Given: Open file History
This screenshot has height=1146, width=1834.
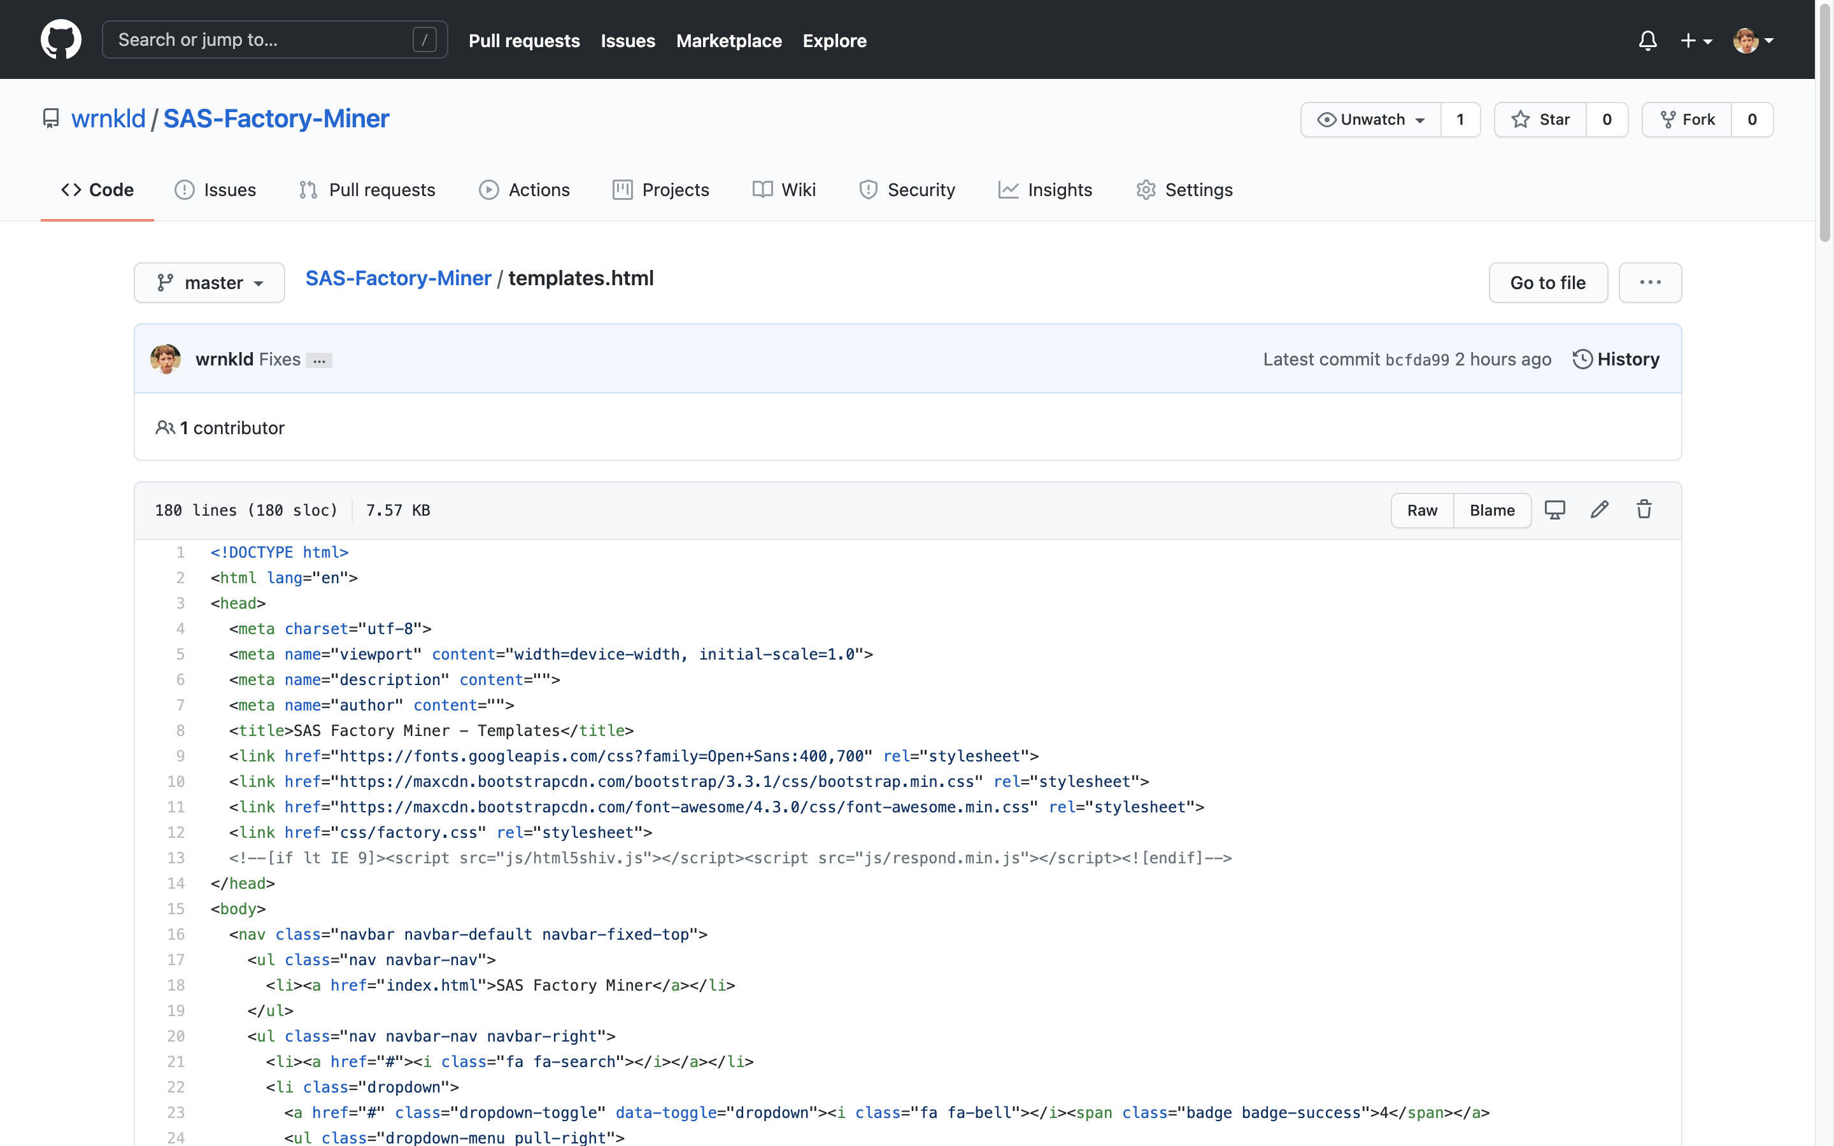Looking at the screenshot, I should [1616, 359].
